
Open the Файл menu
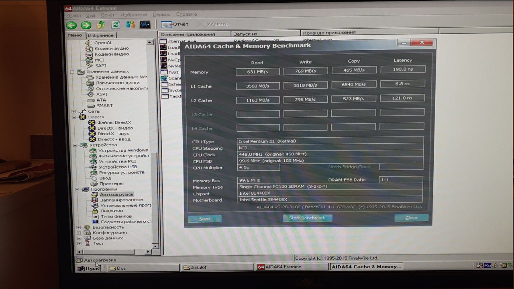pyautogui.click(x=73, y=15)
